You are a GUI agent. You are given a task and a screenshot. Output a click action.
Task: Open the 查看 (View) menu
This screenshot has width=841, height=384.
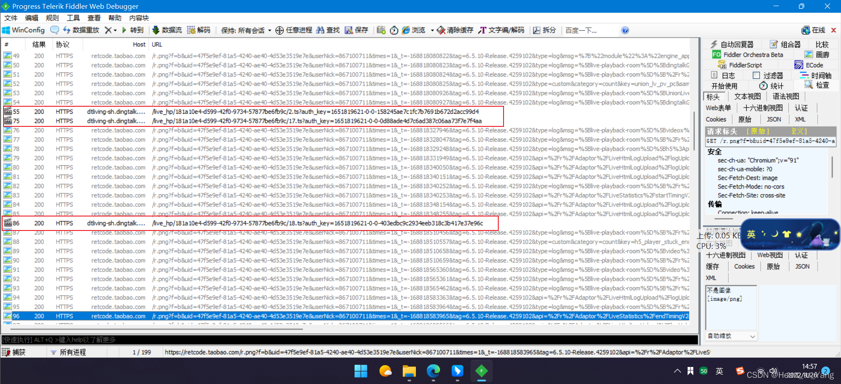pyautogui.click(x=94, y=18)
